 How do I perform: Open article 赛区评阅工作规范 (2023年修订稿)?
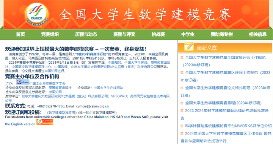coord(226,76)
